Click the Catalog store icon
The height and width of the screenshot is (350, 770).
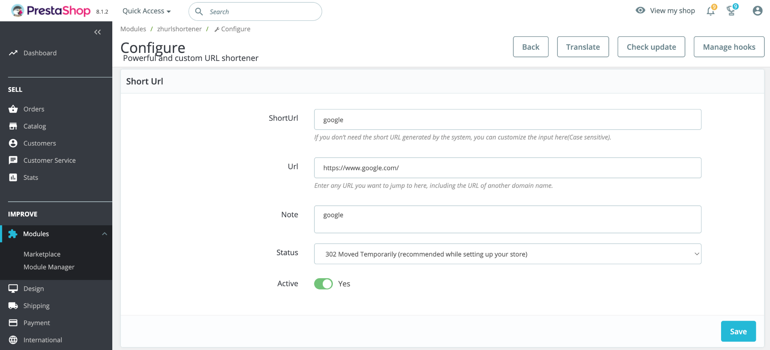coord(13,126)
